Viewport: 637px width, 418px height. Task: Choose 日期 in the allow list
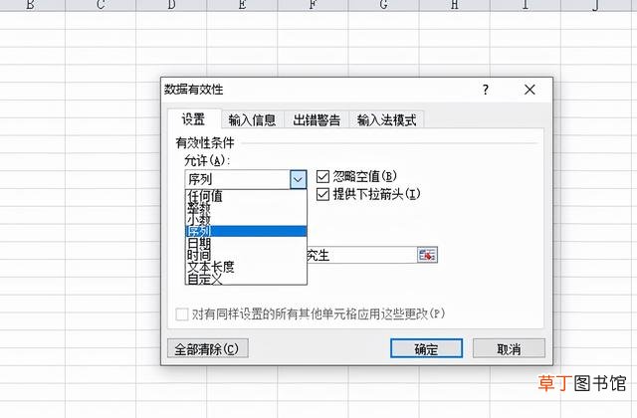tap(246, 243)
